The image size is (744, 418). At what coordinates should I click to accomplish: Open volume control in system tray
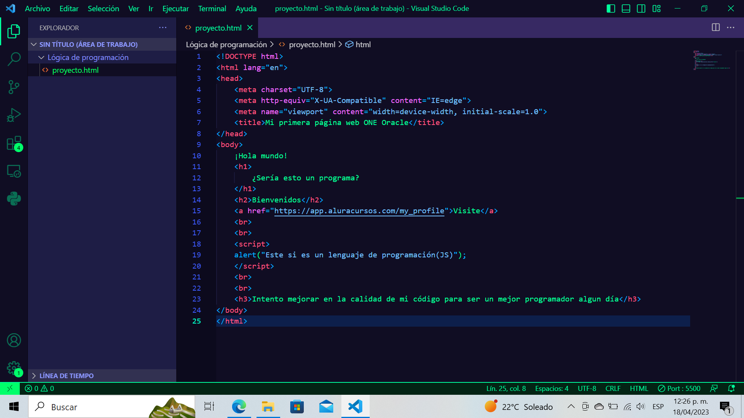click(x=641, y=406)
